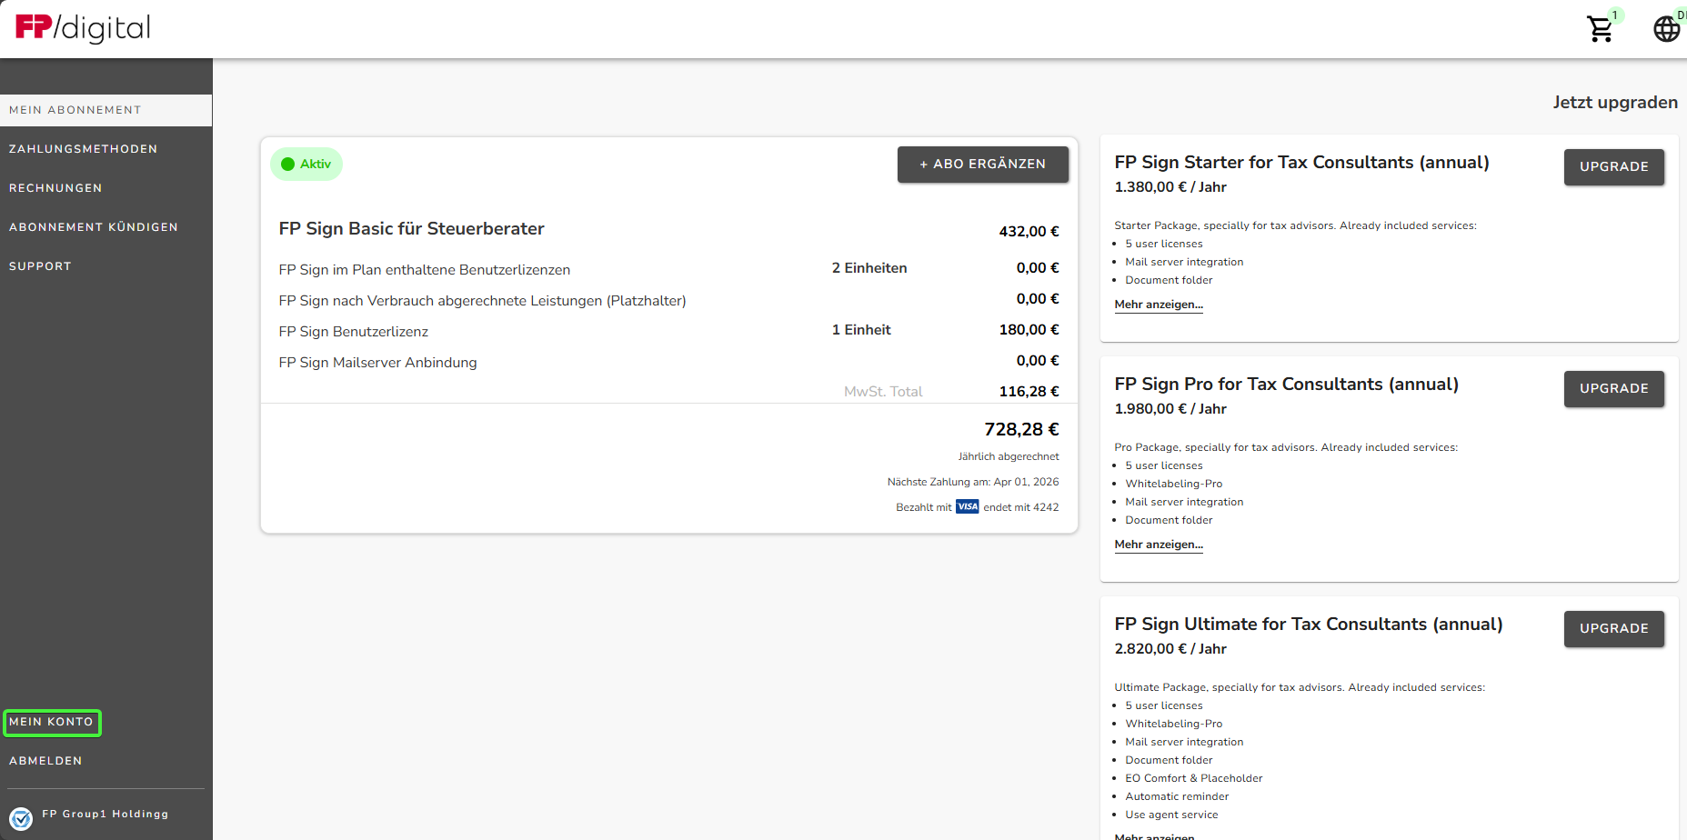Click the endet mit 4242 card text

[x=1021, y=507]
